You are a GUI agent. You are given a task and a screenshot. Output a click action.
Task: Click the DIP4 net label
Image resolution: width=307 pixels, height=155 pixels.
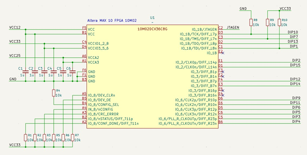296,121
